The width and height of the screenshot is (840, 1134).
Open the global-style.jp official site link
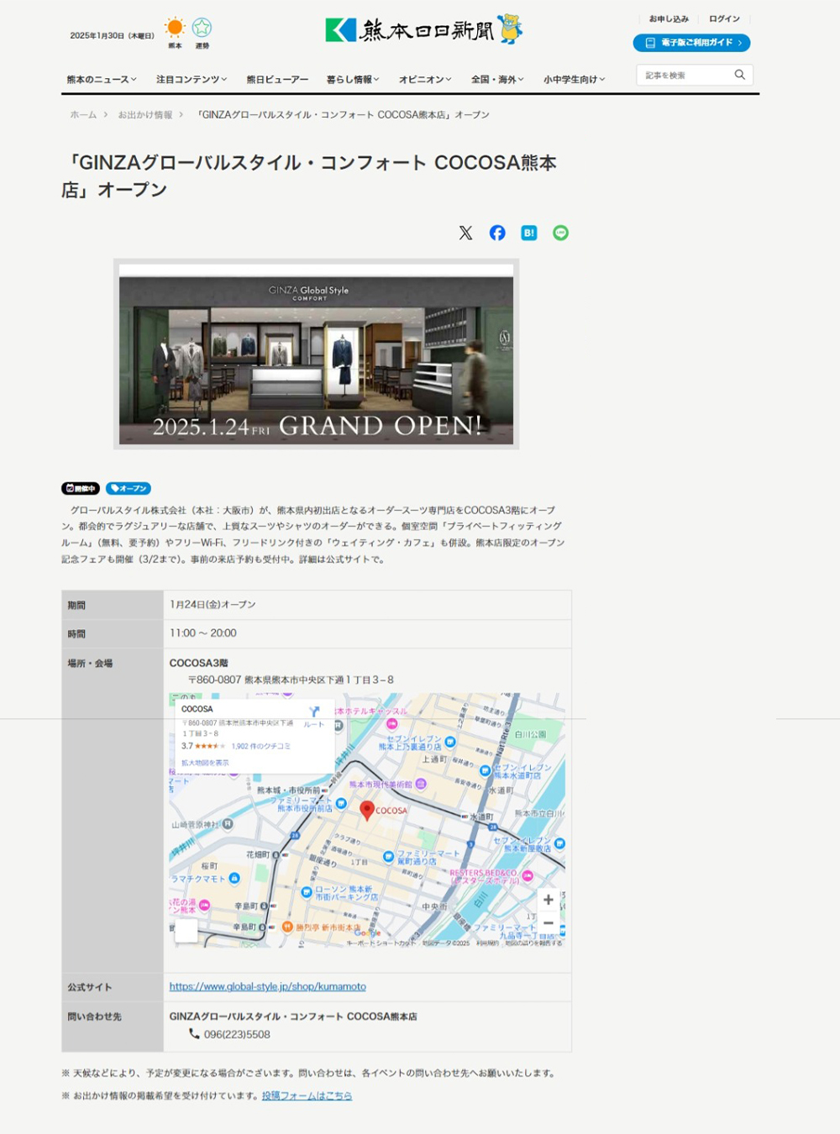click(267, 986)
